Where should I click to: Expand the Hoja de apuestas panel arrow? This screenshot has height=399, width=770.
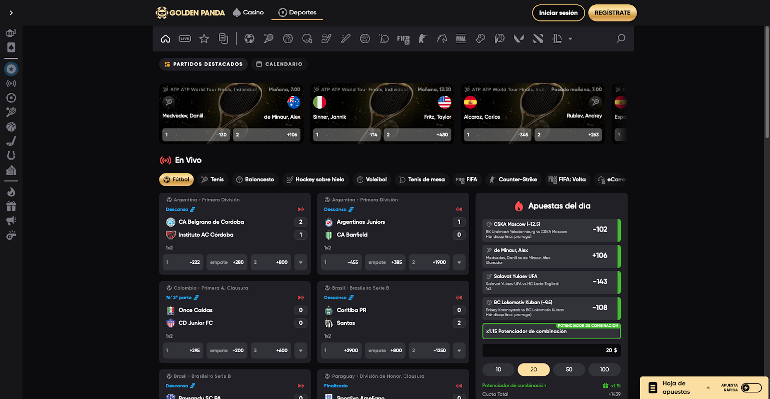pyautogui.click(x=708, y=387)
